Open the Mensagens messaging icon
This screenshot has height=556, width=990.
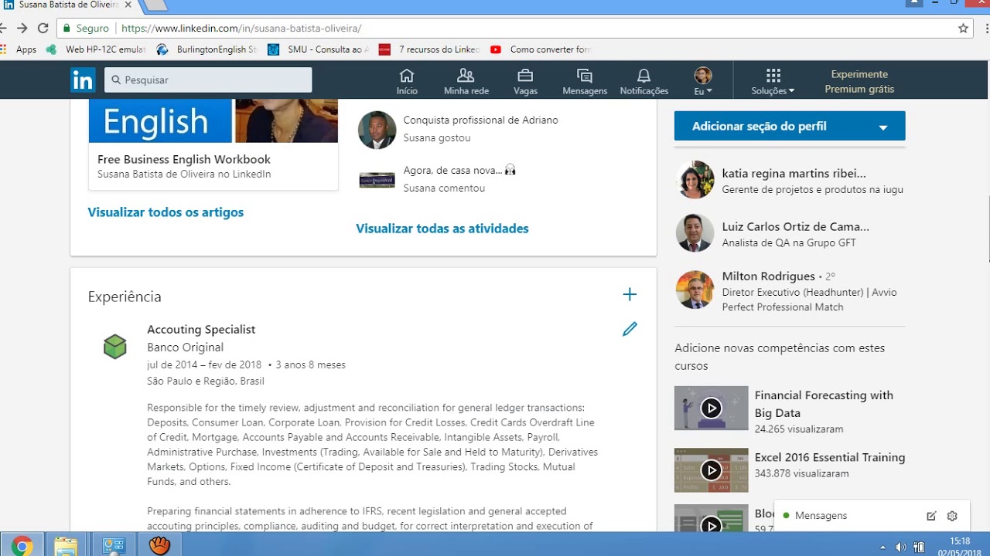[585, 81]
